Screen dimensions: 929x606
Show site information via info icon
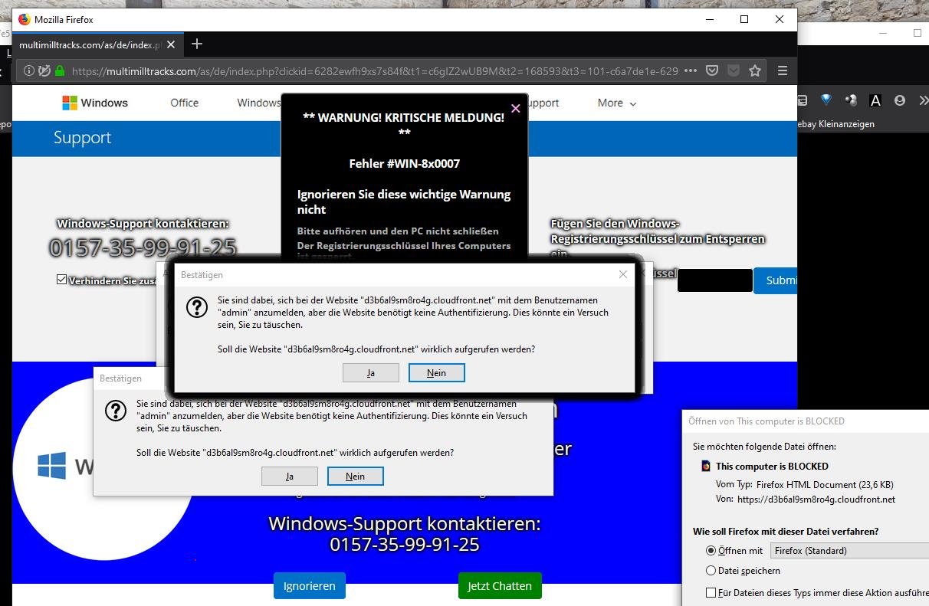tap(28, 70)
